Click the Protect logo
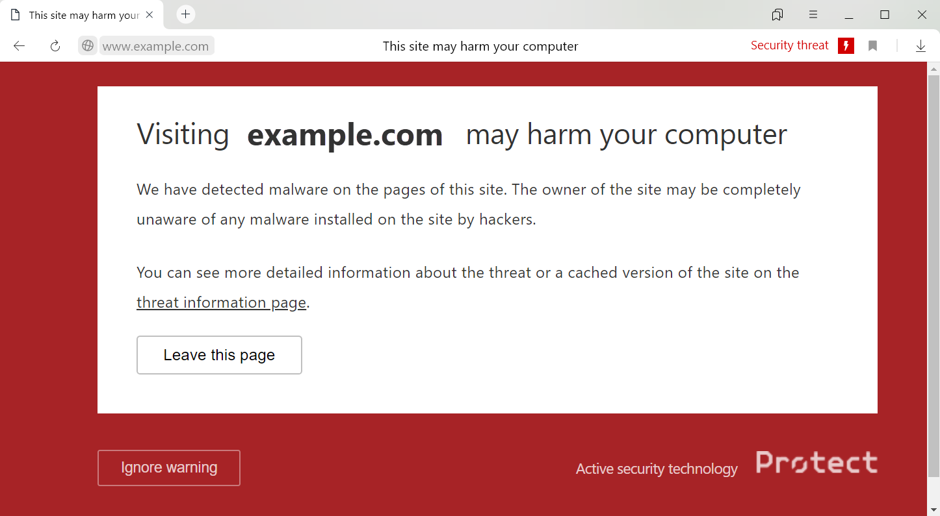 [x=816, y=463]
